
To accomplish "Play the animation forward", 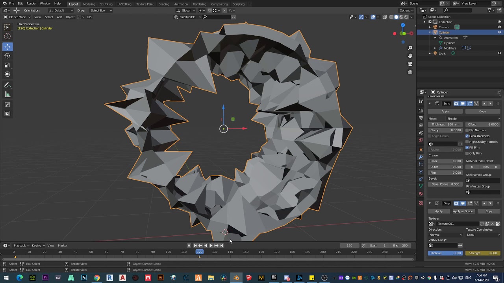I will (211, 246).
